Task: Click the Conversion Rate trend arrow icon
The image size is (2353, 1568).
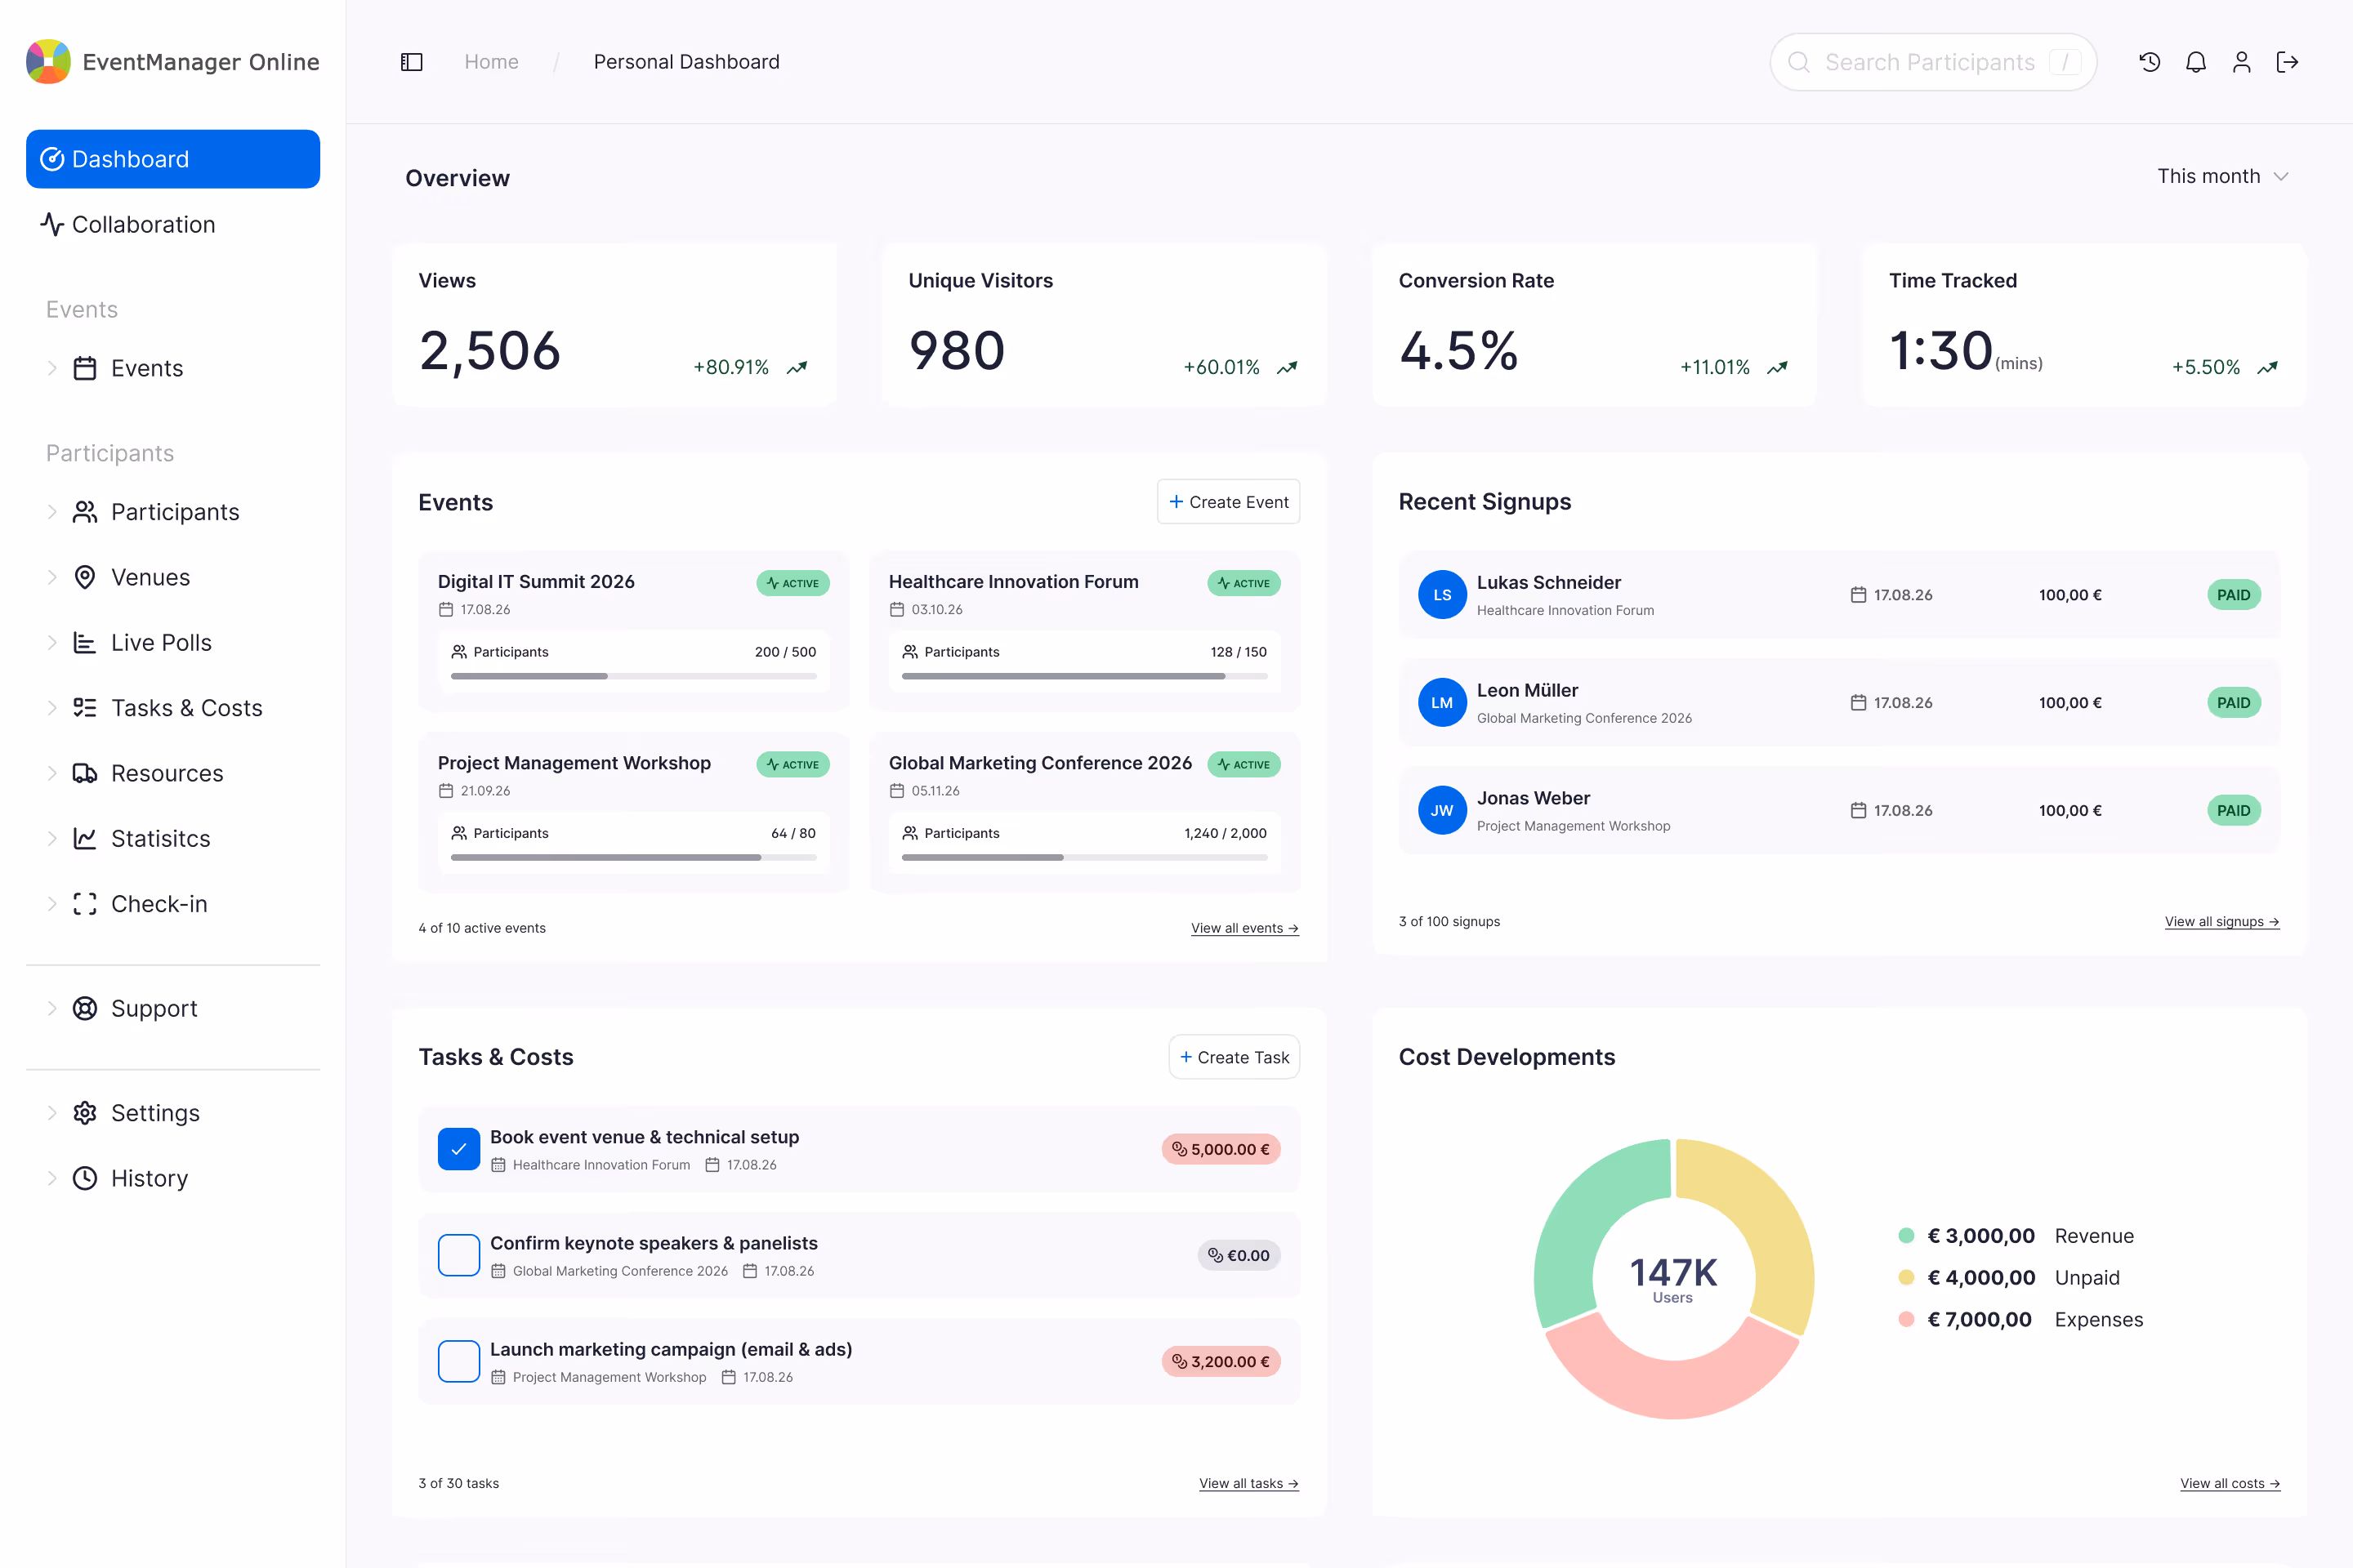Action: [1778, 368]
